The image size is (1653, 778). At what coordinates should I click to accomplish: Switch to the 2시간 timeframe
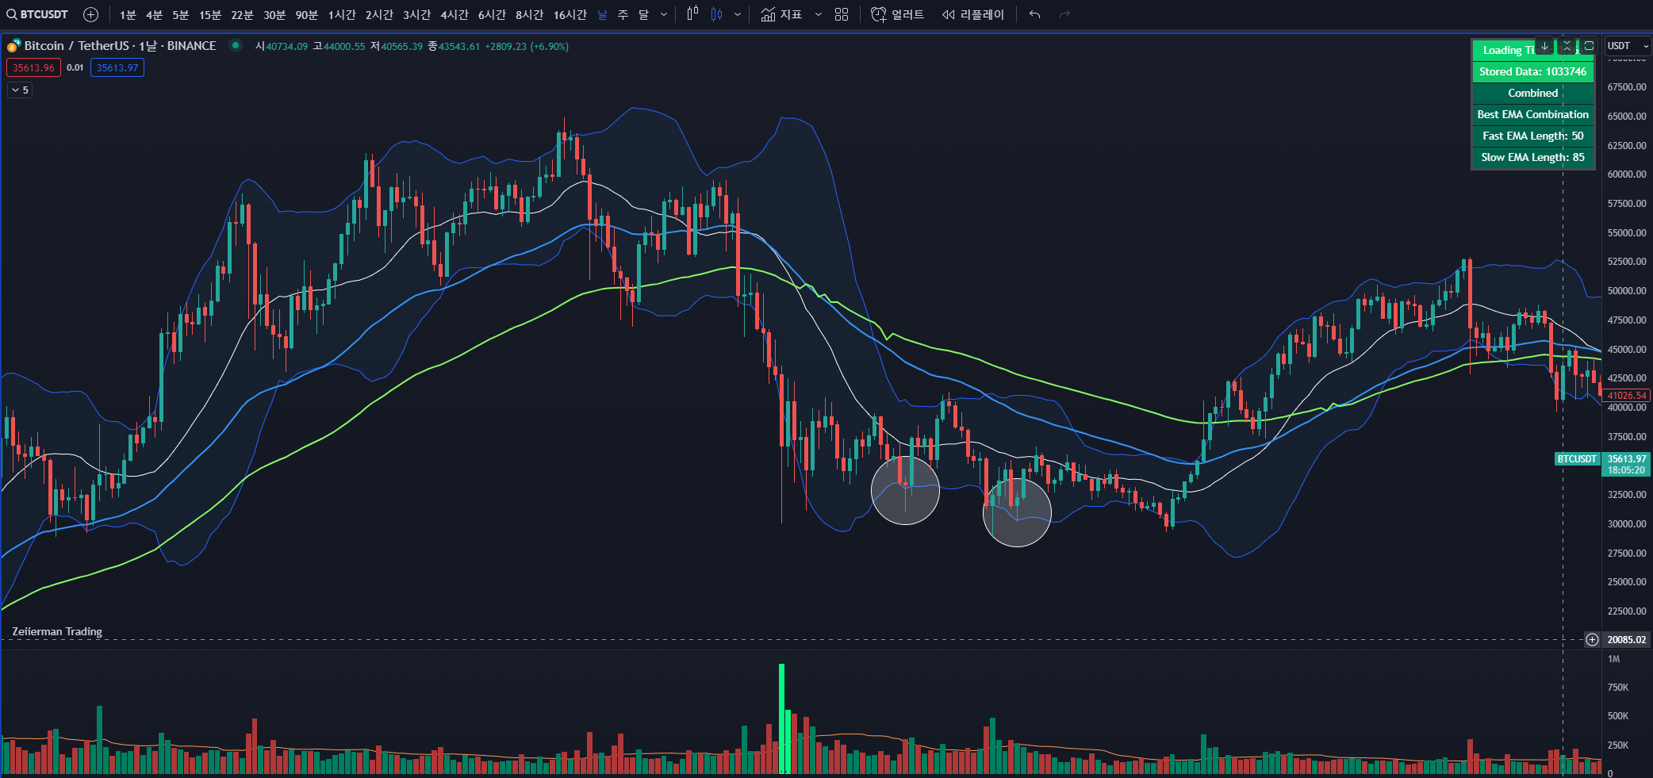coord(379,14)
